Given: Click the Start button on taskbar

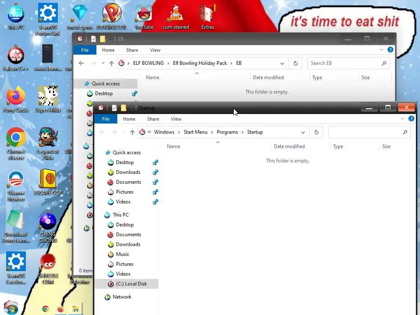Looking at the screenshot, I should [x=11, y=308].
